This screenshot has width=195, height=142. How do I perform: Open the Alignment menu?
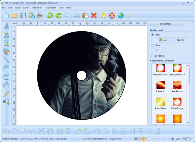(x=51, y=8)
